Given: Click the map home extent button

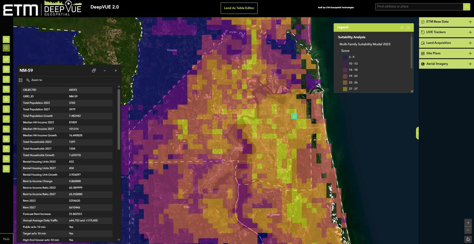Looking at the screenshot, I should (x=468, y=239).
